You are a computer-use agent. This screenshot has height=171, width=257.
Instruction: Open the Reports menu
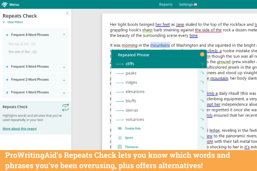click(x=166, y=4)
